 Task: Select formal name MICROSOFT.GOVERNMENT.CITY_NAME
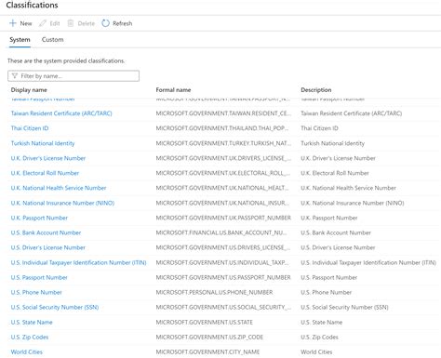point(207,352)
